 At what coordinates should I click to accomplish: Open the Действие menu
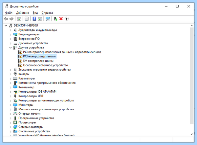point(22,13)
